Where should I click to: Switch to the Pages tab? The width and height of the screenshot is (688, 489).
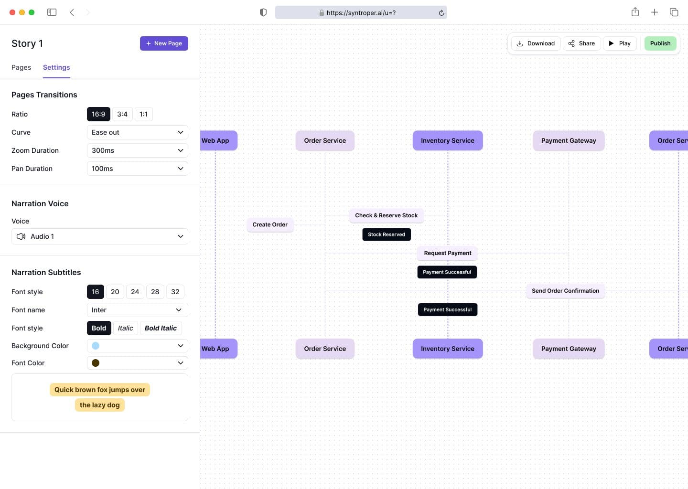pyautogui.click(x=21, y=67)
